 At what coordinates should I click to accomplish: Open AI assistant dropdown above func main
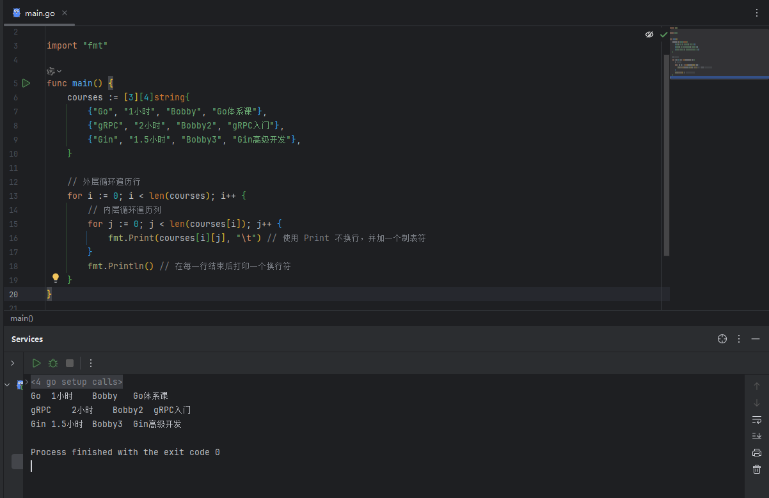pyautogui.click(x=54, y=71)
